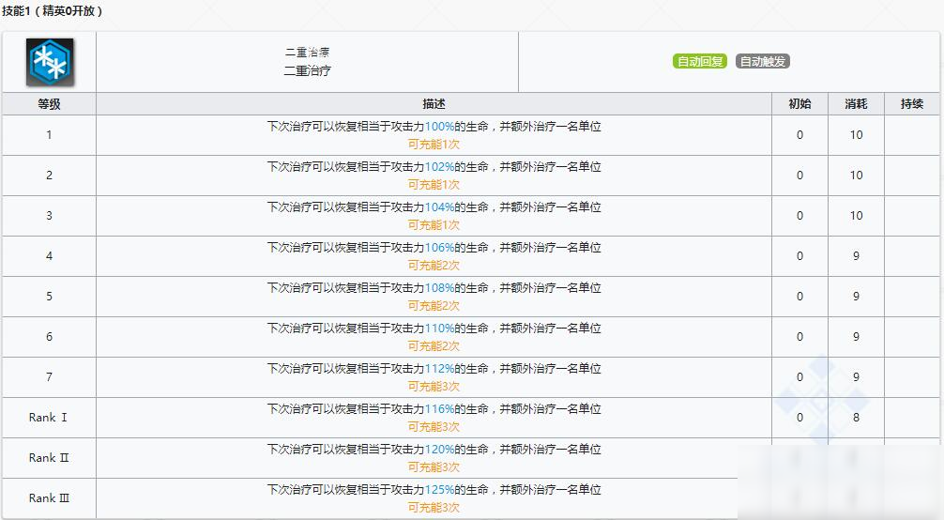Screen dimensions: 944x520
Task: Select level 1 row label
Action: 49,135
